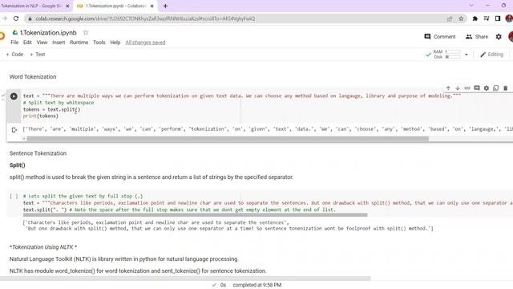Screen dimensions: 513x289
Task: Open the browser extensions puzzle icon
Action: tap(475, 18)
